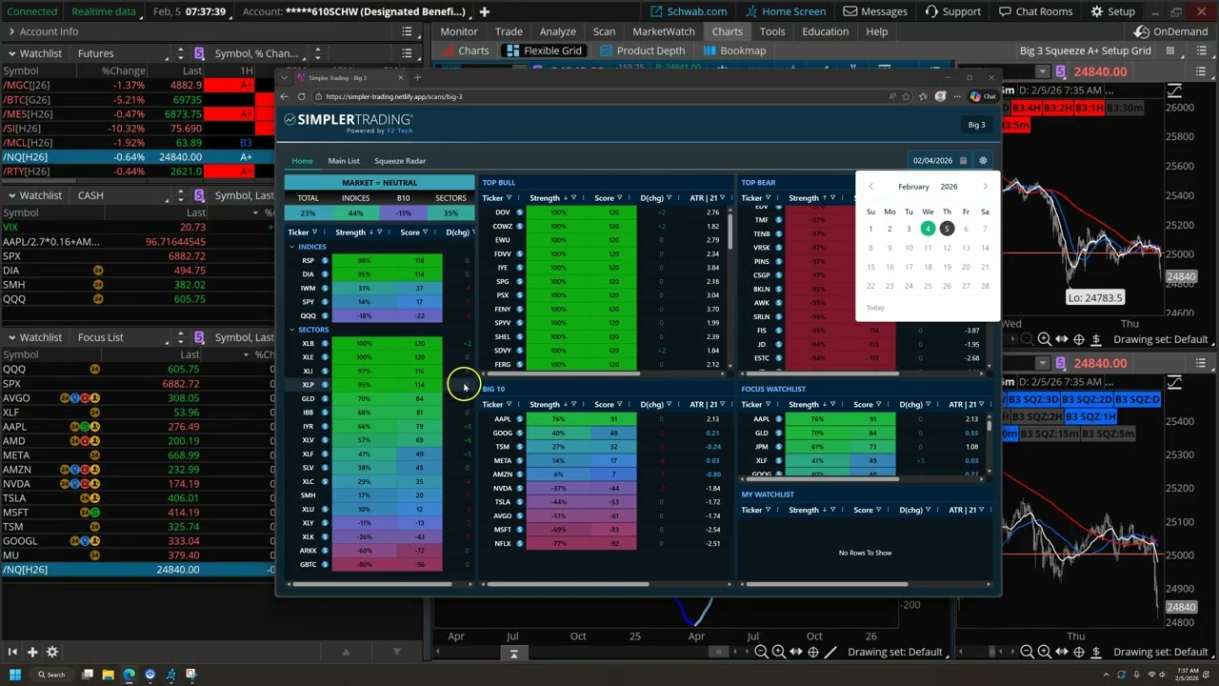Open the Main List tab
This screenshot has width=1219, height=686.
344,161
